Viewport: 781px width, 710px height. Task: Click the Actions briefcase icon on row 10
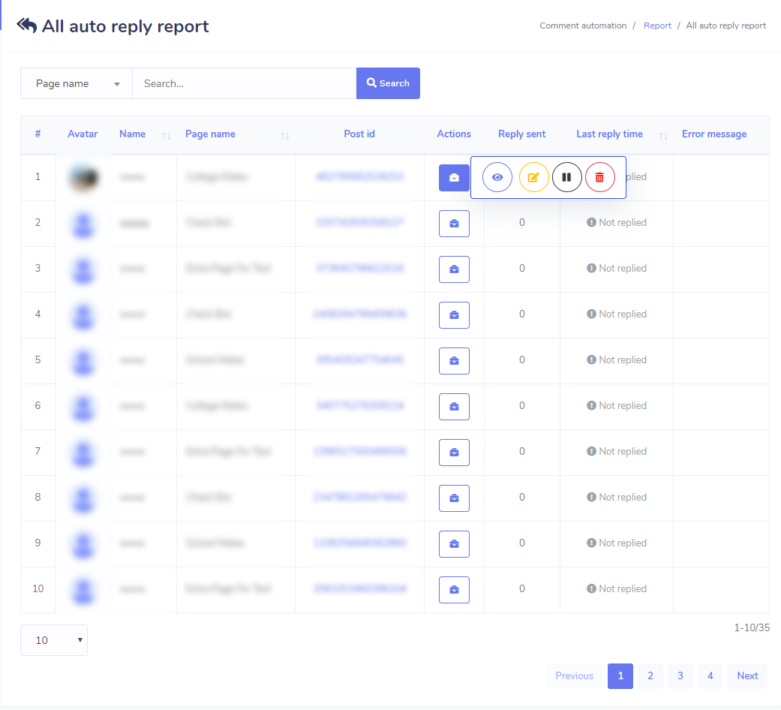pyautogui.click(x=454, y=590)
